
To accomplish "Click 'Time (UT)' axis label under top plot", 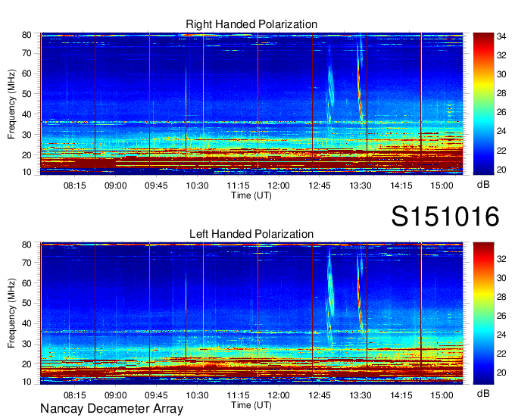I will pyautogui.click(x=251, y=195).
